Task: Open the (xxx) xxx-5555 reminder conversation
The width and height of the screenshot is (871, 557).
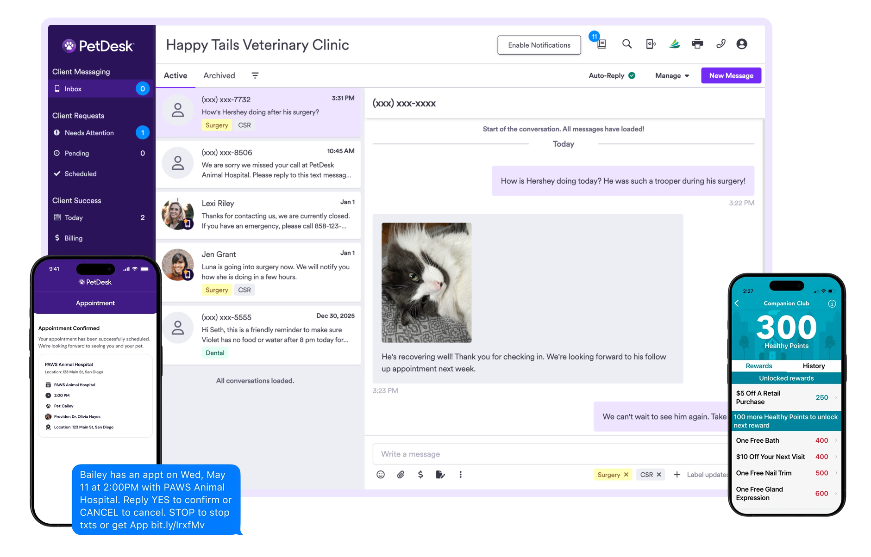Action: (258, 335)
